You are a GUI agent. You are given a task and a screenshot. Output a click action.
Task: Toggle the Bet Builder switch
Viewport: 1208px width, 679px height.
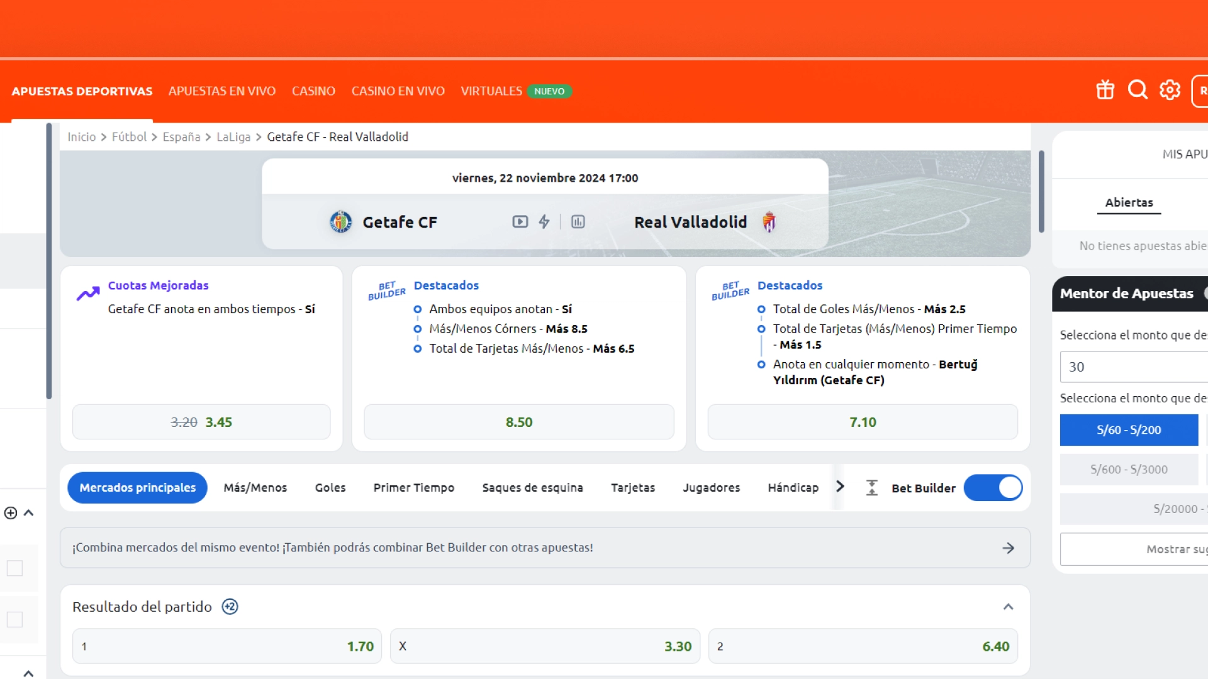(x=993, y=488)
